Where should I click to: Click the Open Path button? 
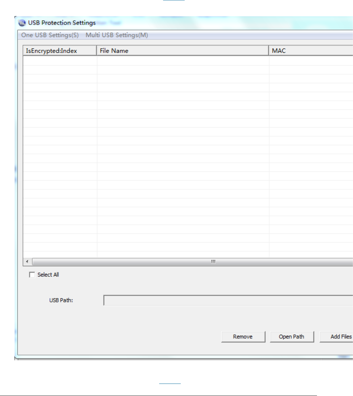pos(292,337)
